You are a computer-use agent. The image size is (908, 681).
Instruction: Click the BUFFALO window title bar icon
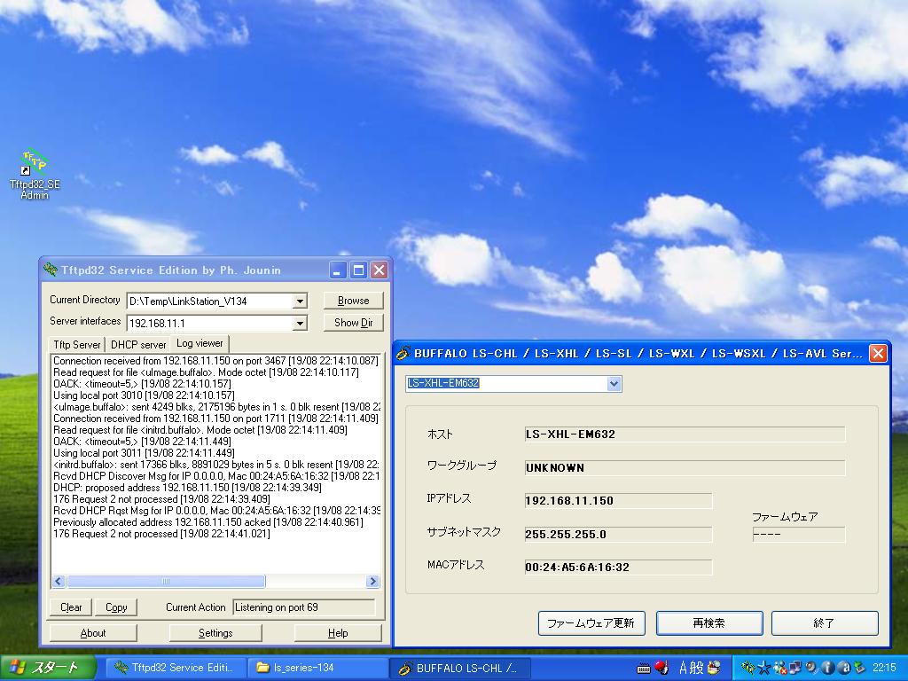pos(403,353)
